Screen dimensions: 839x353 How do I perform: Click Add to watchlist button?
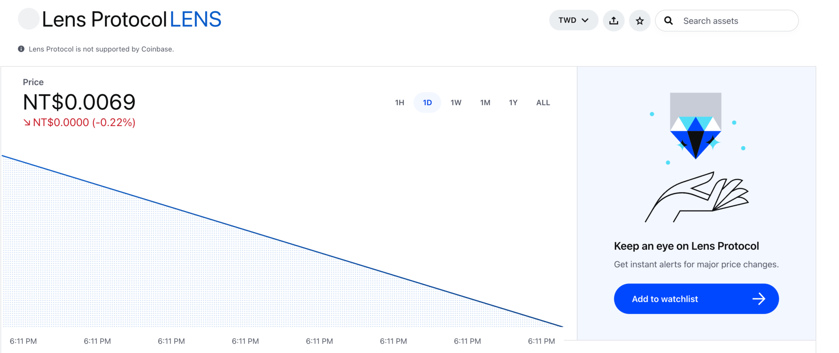point(696,299)
